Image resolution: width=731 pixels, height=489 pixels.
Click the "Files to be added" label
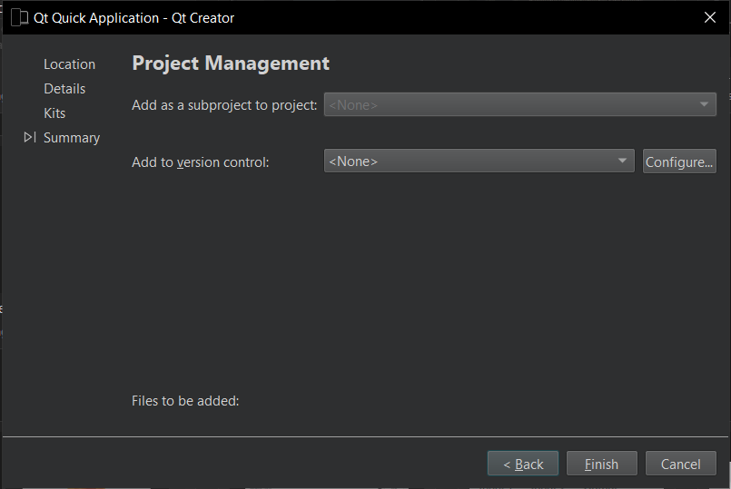(185, 400)
